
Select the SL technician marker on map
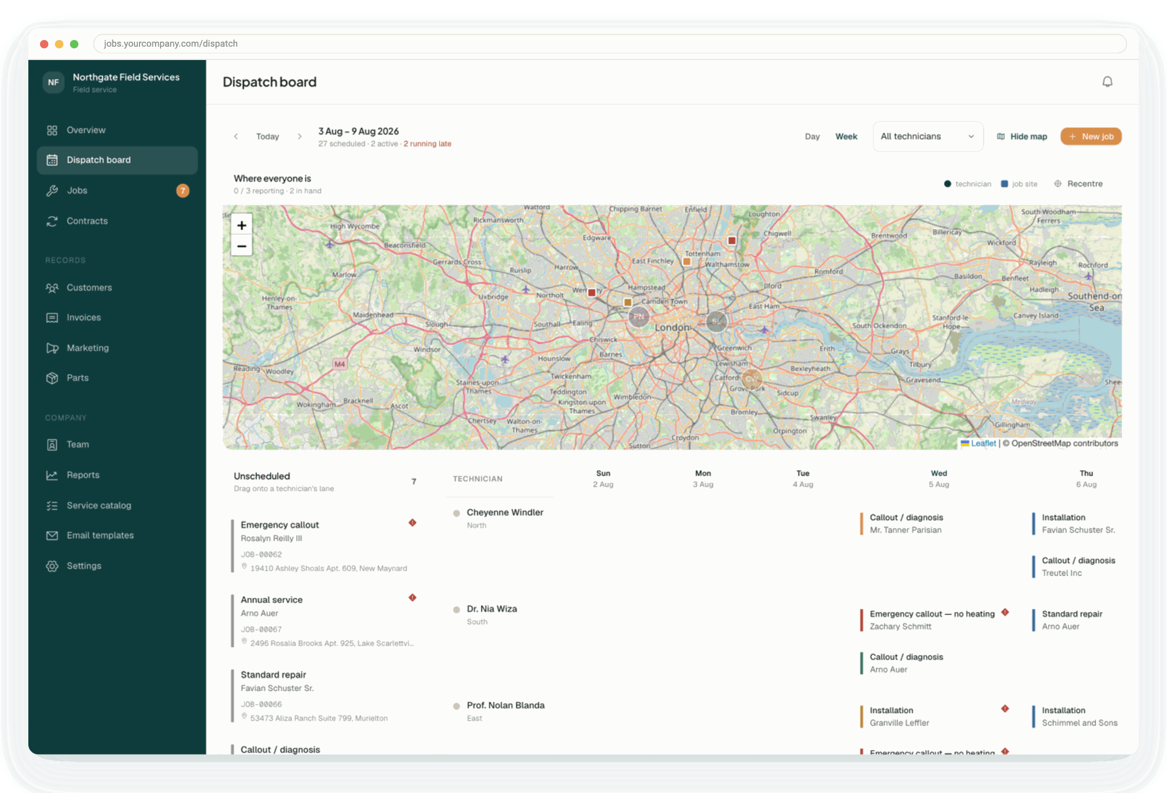(716, 321)
